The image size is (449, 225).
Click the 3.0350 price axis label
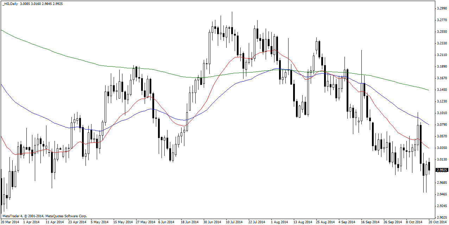tap(442, 148)
